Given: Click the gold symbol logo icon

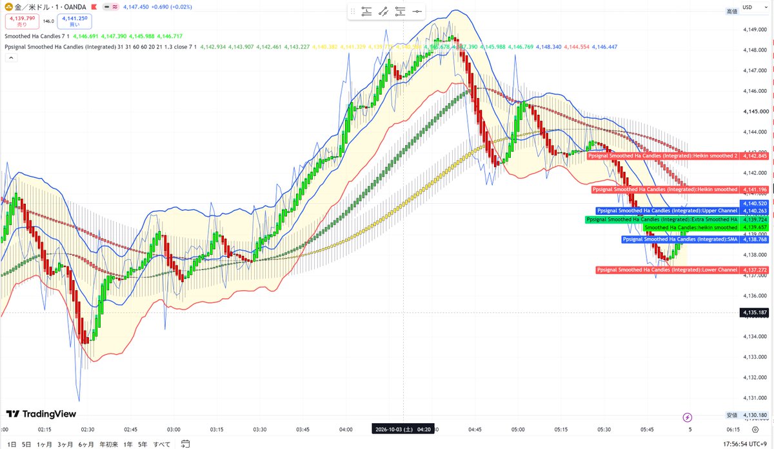Looking at the screenshot, I should (x=9, y=6).
